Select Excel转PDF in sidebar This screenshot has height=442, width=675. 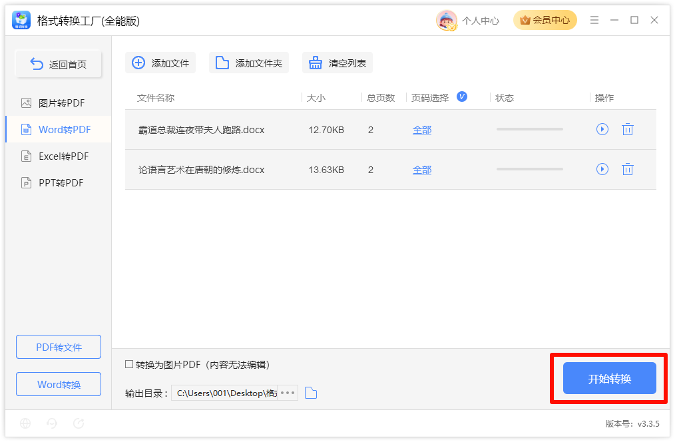coord(59,156)
